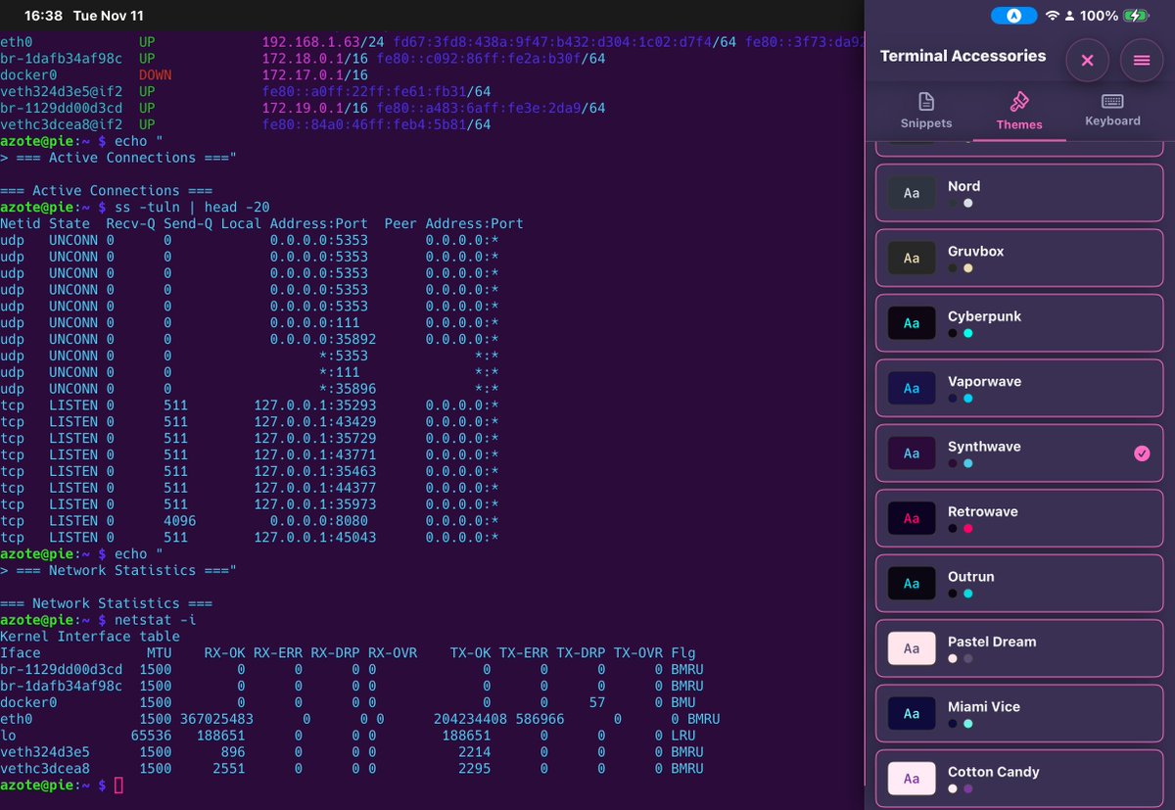Viewport: 1175px width, 810px height.
Task: Click the 'Kernel Interface table' line
Action: 90,637
